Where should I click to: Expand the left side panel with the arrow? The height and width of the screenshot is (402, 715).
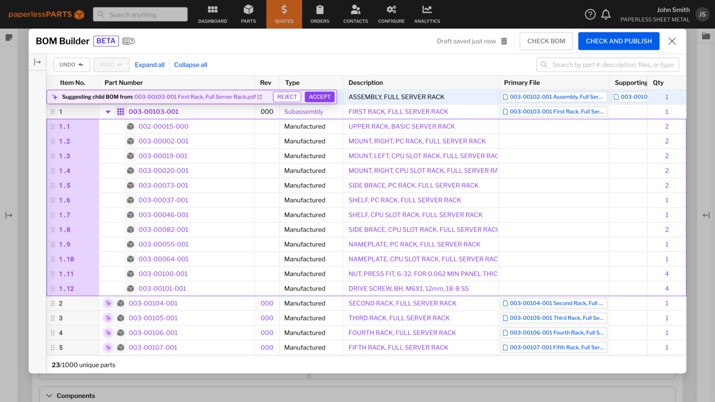37,62
